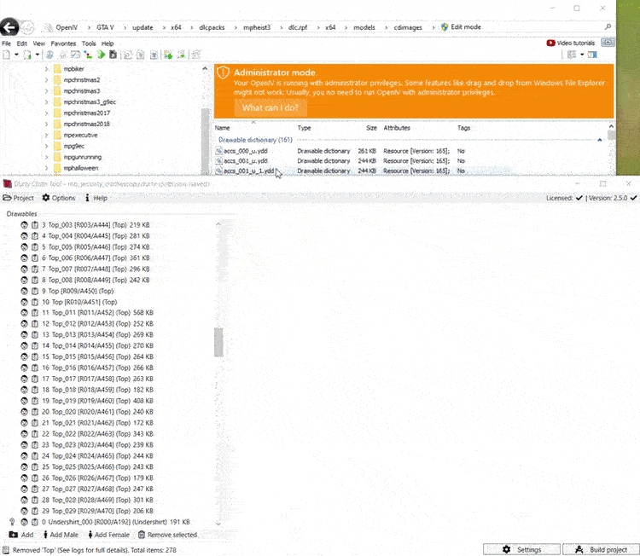Image resolution: width=640 pixels, height=556 pixels.
Task: Click the Drawables list vertical scrollbar
Action: 218,341
